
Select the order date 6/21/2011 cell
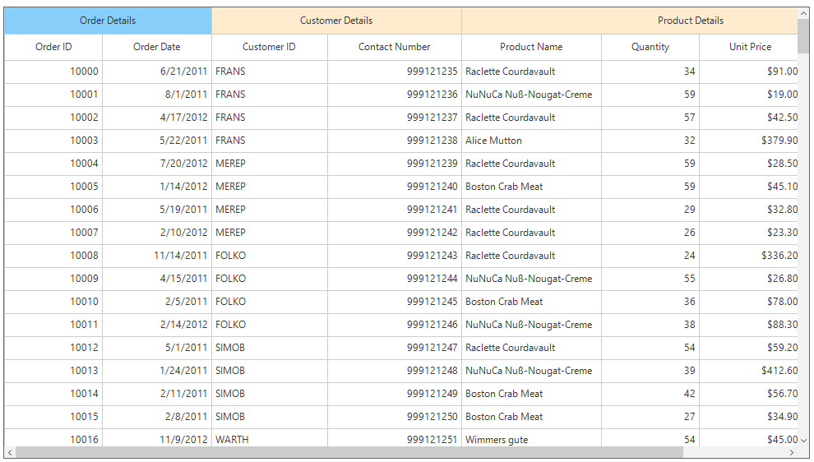coord(157,72)
